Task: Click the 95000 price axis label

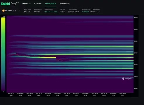Action: pyautogui.click(x=136, y=17)
